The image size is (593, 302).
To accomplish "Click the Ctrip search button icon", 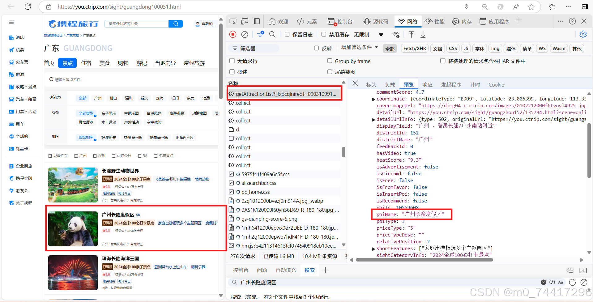I will click(x=176, y=24).
